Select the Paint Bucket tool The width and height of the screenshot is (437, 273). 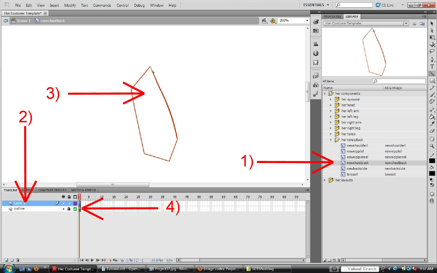coord(432,117)
